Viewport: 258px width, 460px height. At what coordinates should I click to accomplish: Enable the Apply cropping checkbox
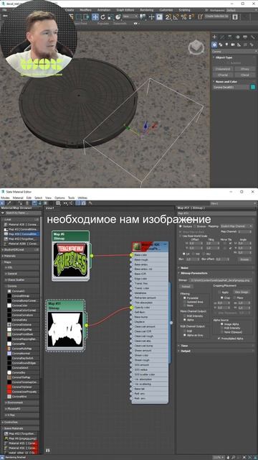(x=220, y=293)
